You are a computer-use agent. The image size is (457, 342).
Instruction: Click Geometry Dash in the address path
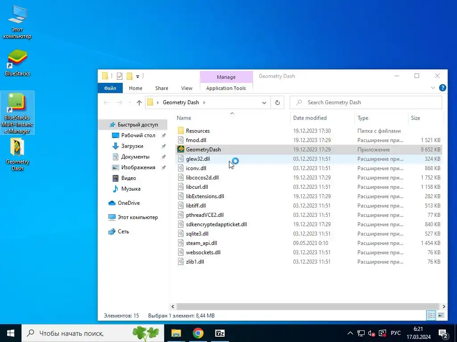click(181, 102)
